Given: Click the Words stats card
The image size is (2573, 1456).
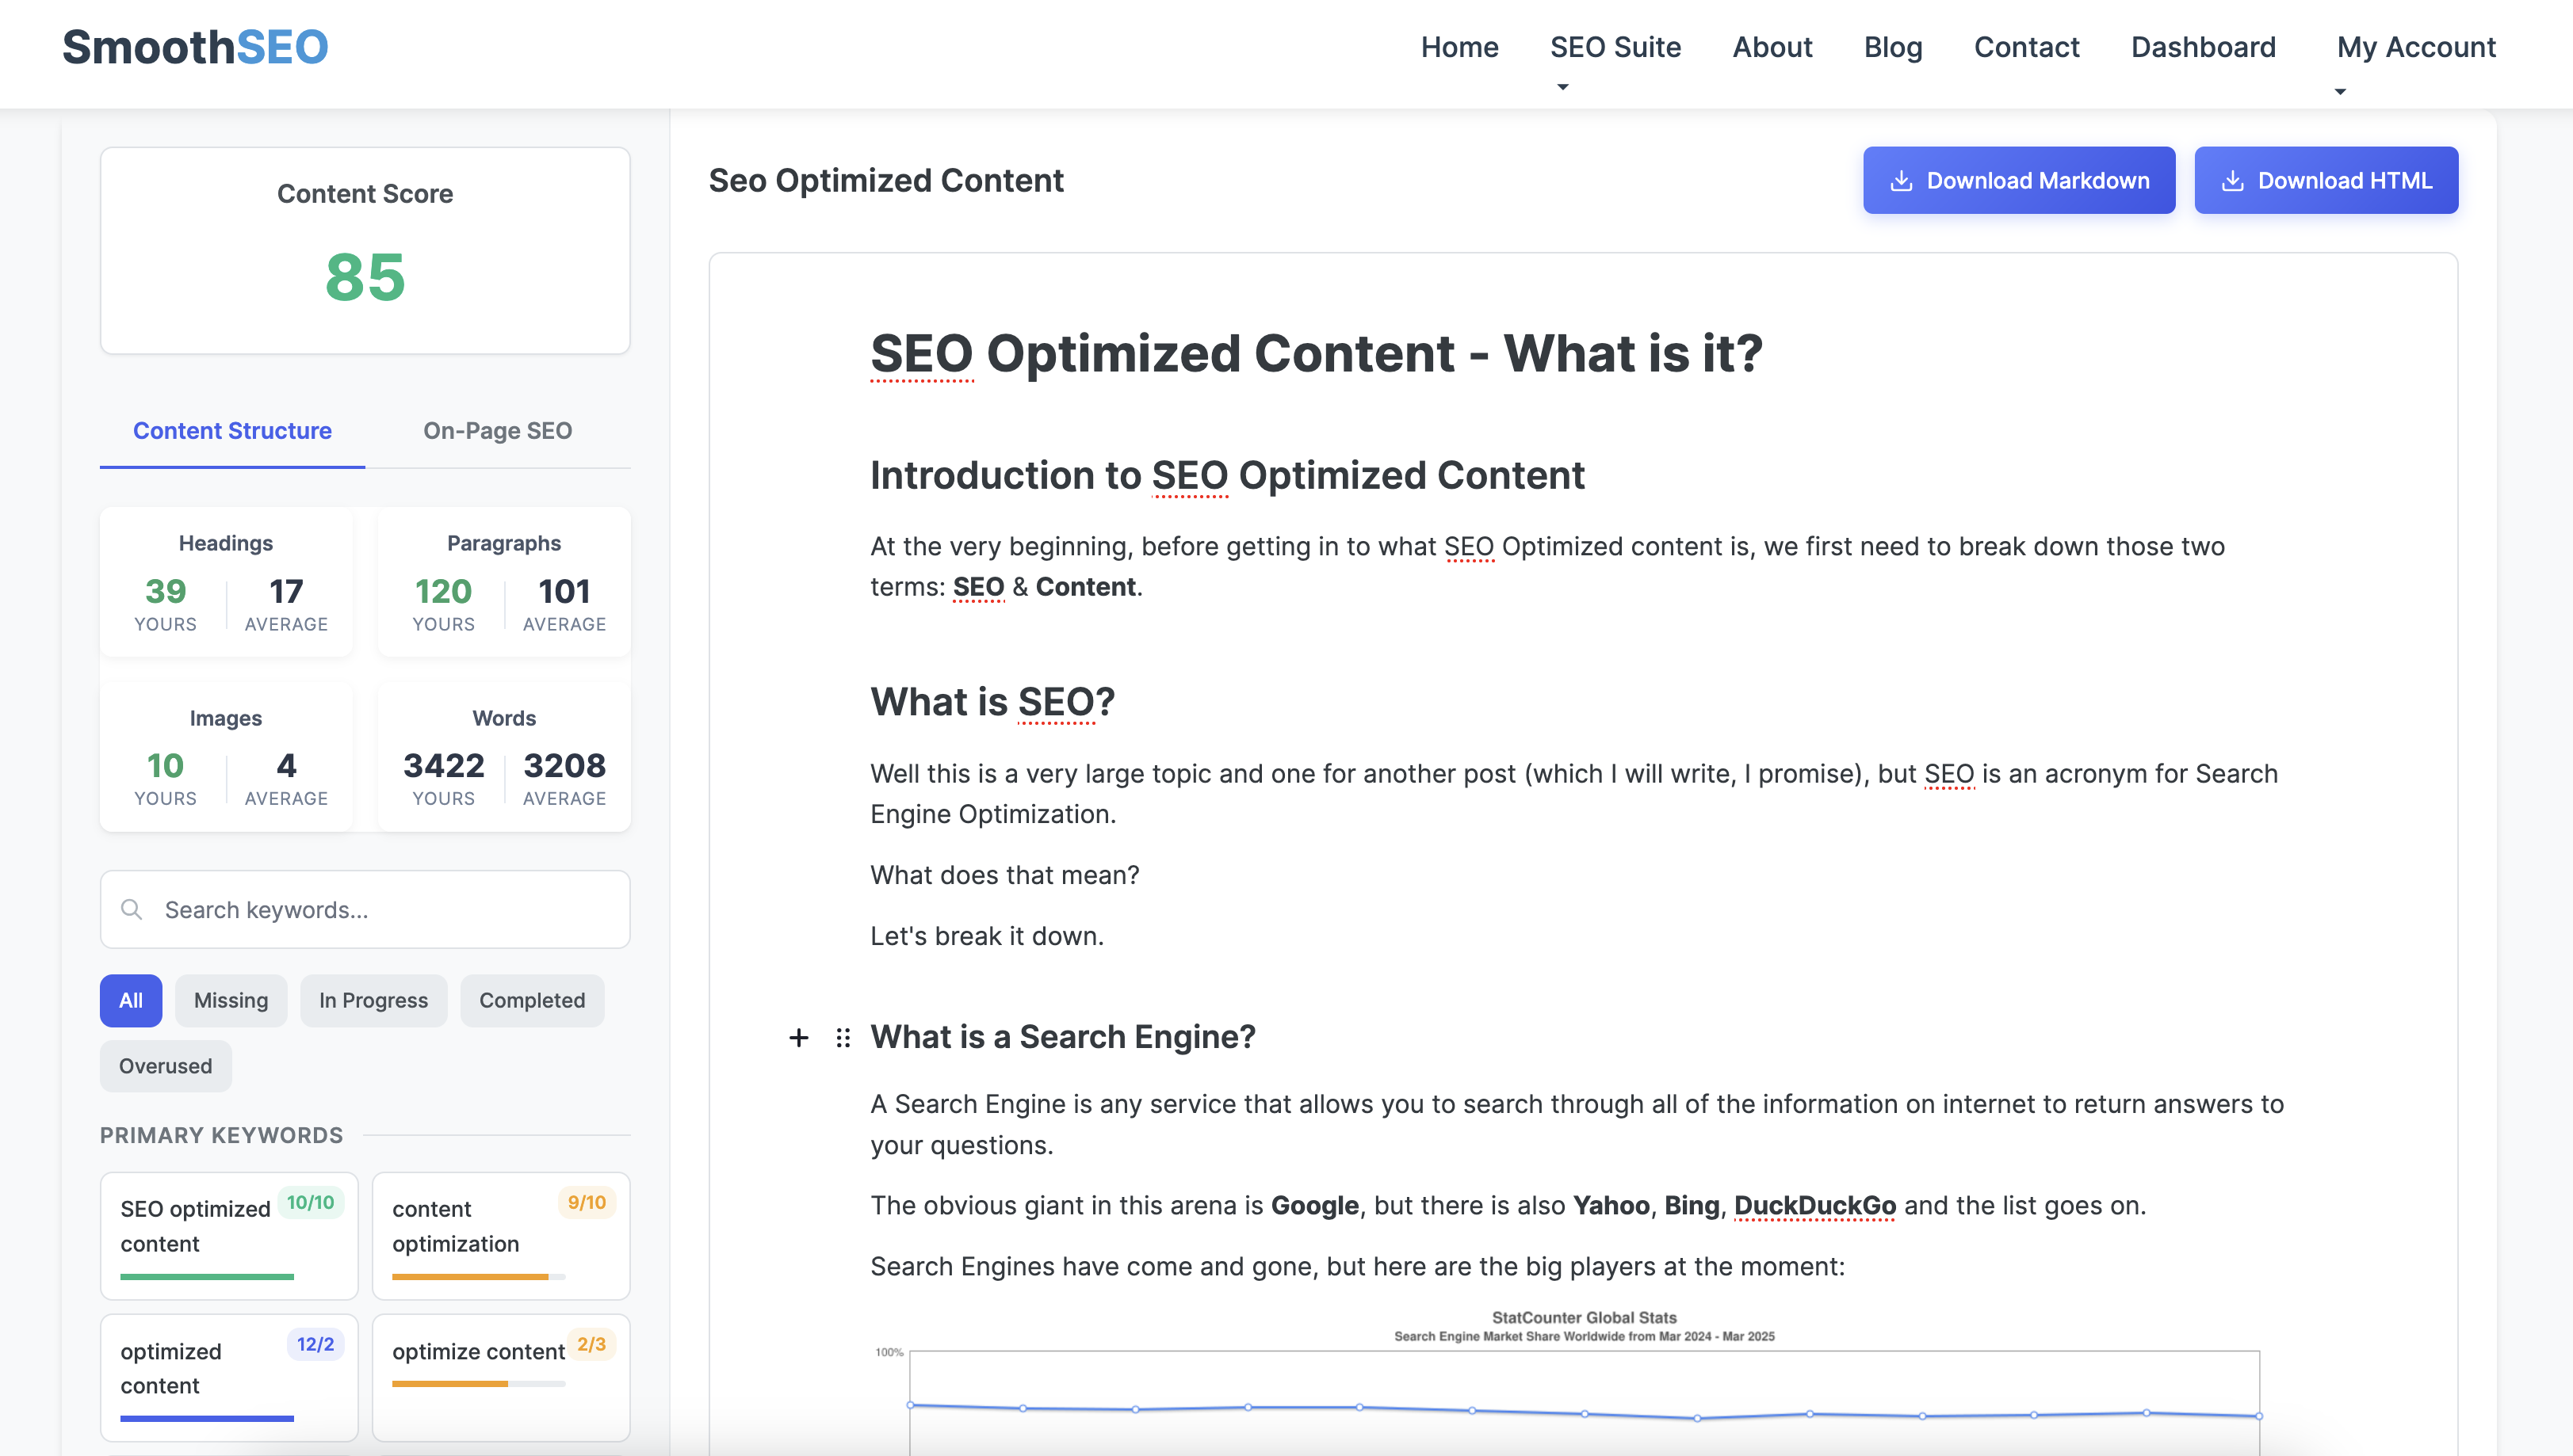Looking at the screenshot, I should click(504, 757).
